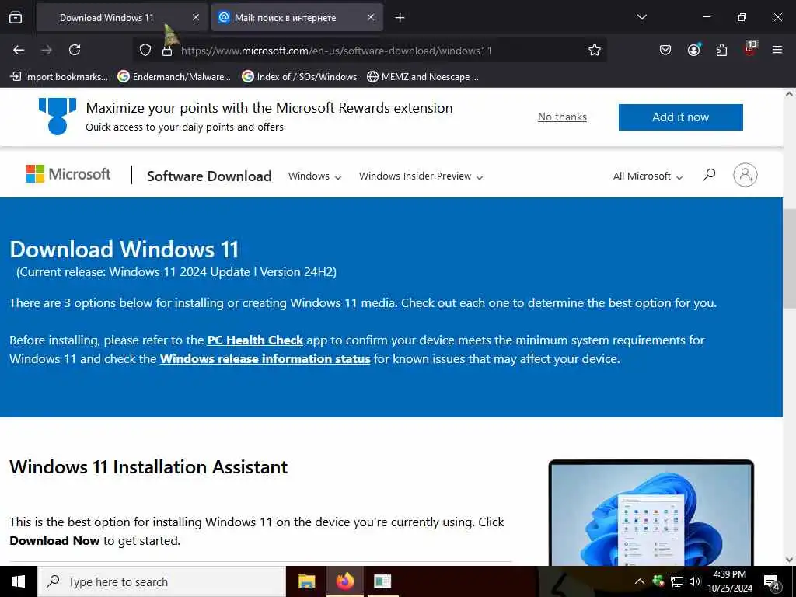Open Software Download heading link
Image resolution: width=796 pixels, height=597 pixels.
point(209,176)
